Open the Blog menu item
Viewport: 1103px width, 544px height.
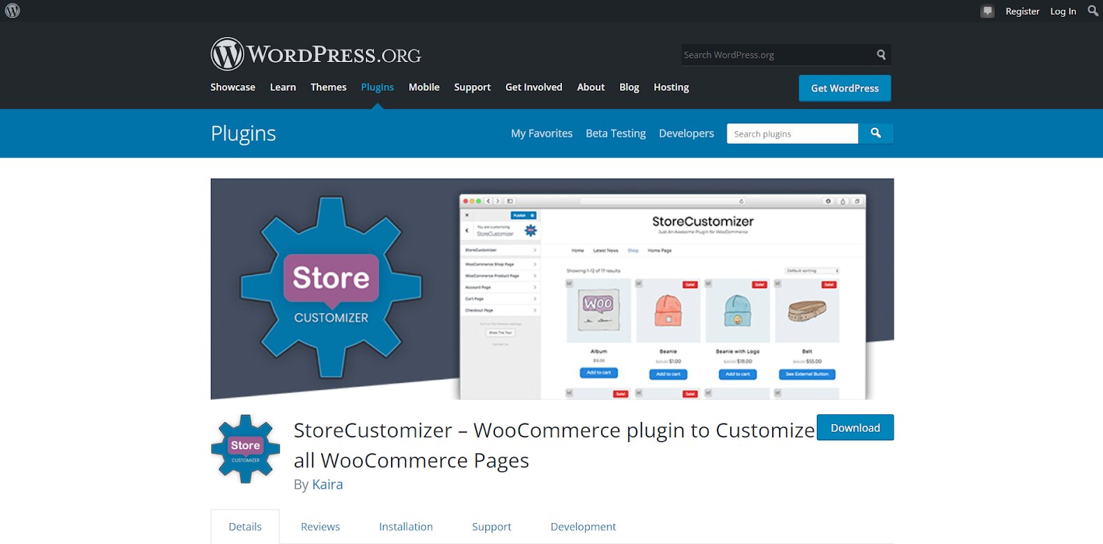coord(629,87)
